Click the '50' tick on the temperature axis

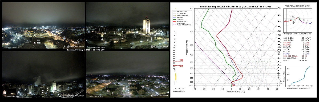[277, 89]
